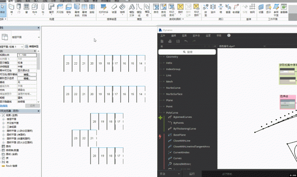
Task: Click the view scale 1:100 field
Action: 27,55
